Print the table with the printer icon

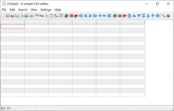pyautogui.click(x=31, y=16)
